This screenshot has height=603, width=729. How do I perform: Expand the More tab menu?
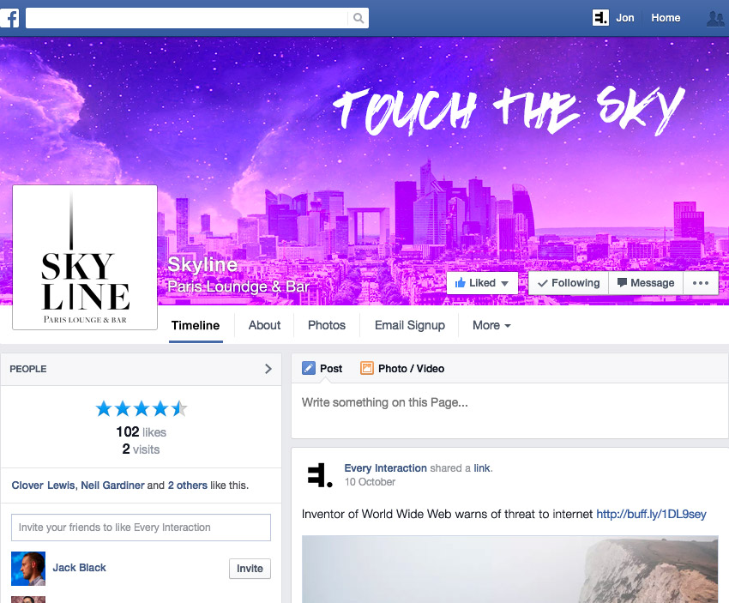pos(491,325)
